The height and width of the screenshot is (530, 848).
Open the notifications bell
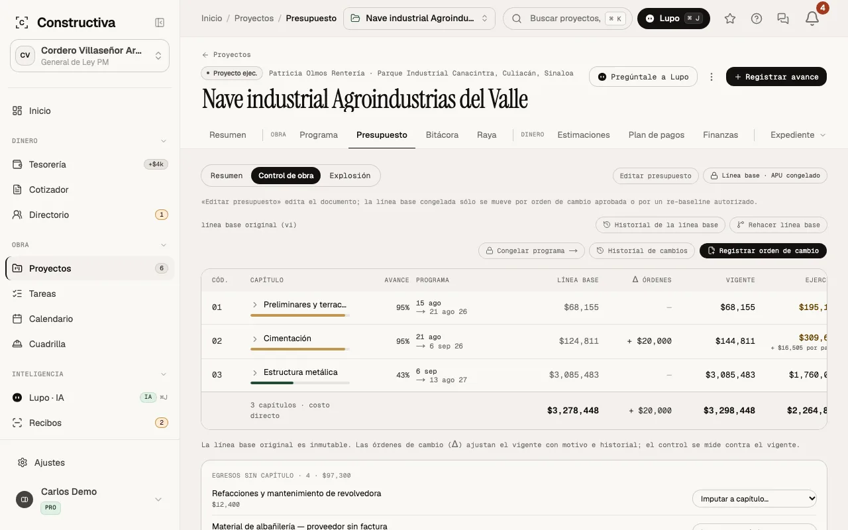[812, 19]
